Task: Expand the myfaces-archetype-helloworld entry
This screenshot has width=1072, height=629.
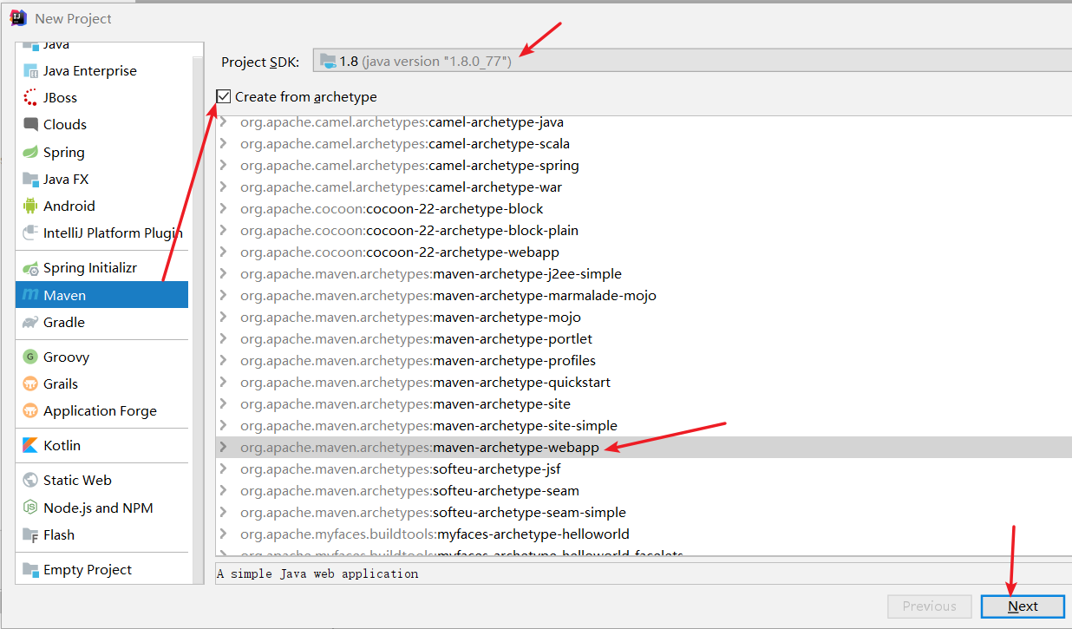Action: coord(224,534)
